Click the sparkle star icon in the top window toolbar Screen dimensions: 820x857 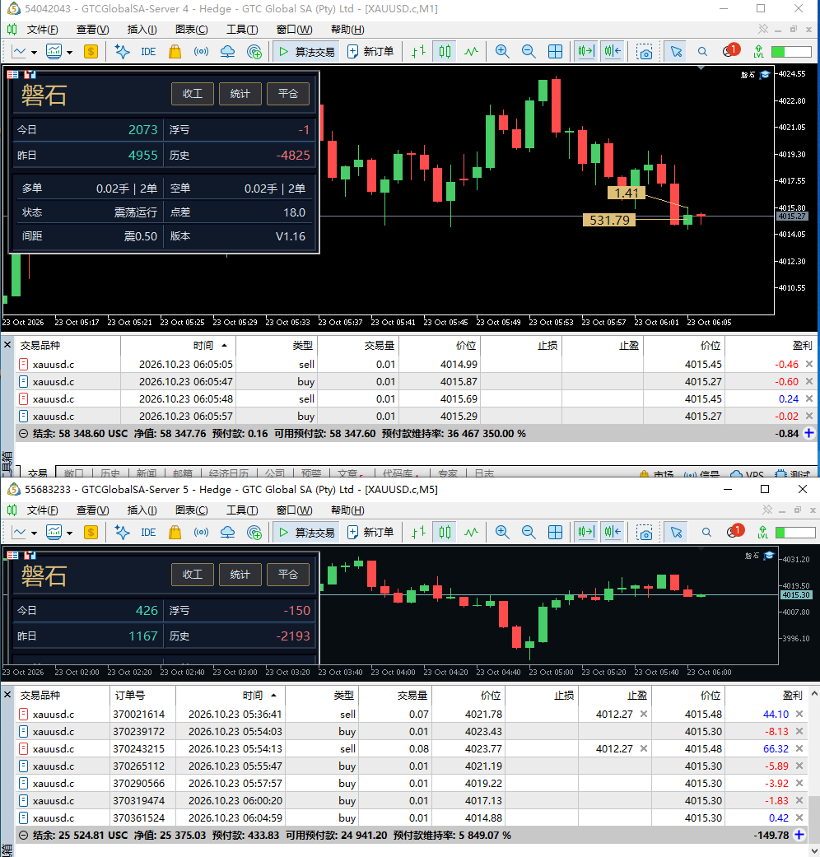click(x=122, y=52)
